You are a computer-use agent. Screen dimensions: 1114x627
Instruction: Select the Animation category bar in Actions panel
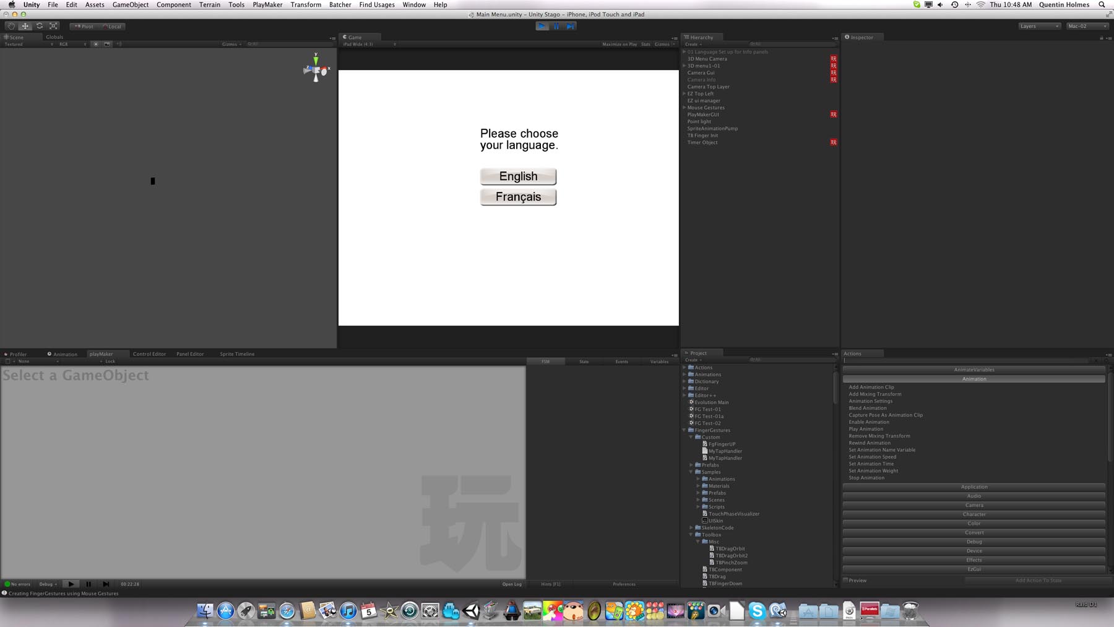(x=974, y=378)
